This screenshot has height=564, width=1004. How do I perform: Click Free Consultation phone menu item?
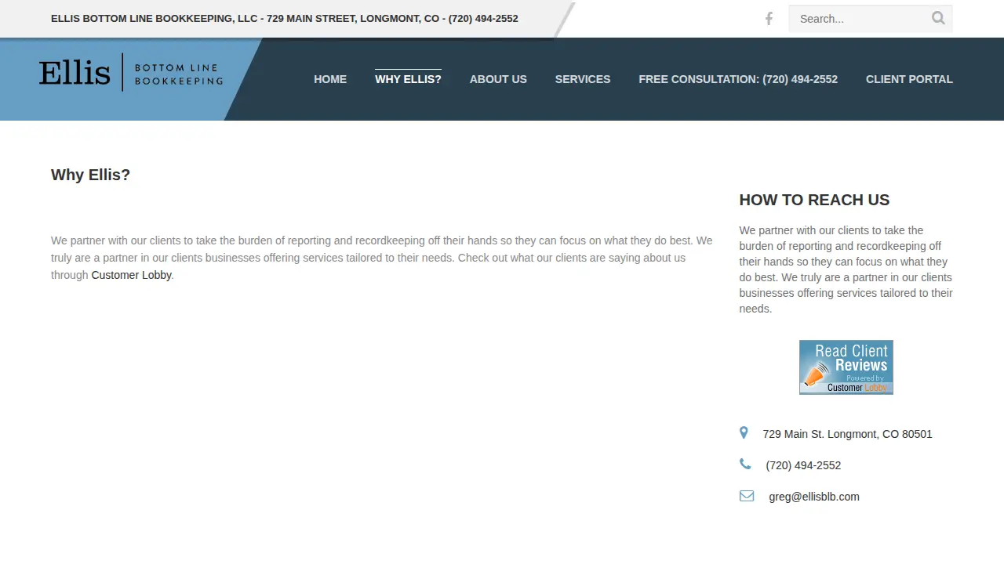738,79
